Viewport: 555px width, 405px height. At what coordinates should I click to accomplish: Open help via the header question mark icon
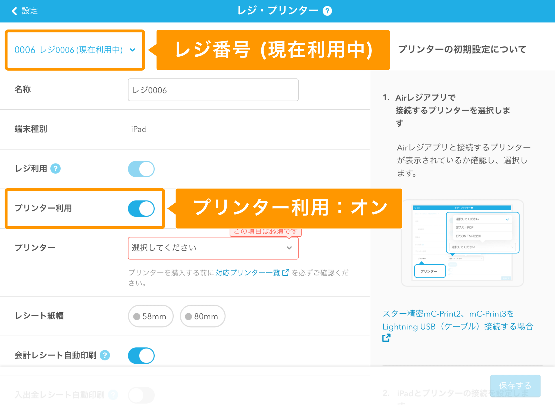(328, 11)
